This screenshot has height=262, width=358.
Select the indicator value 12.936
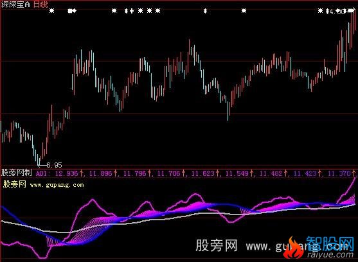pyautogui.click(x=66, y=173)
